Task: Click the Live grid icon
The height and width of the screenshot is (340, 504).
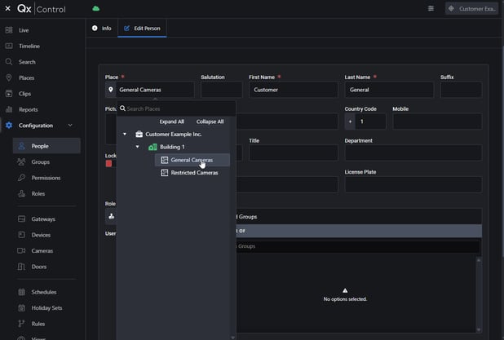Action: click(9, 30)
